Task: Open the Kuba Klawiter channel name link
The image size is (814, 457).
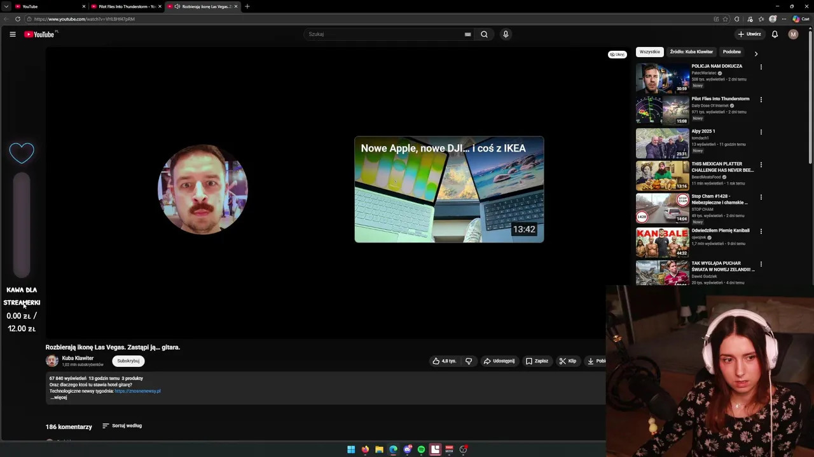Action: click(78, 358)
